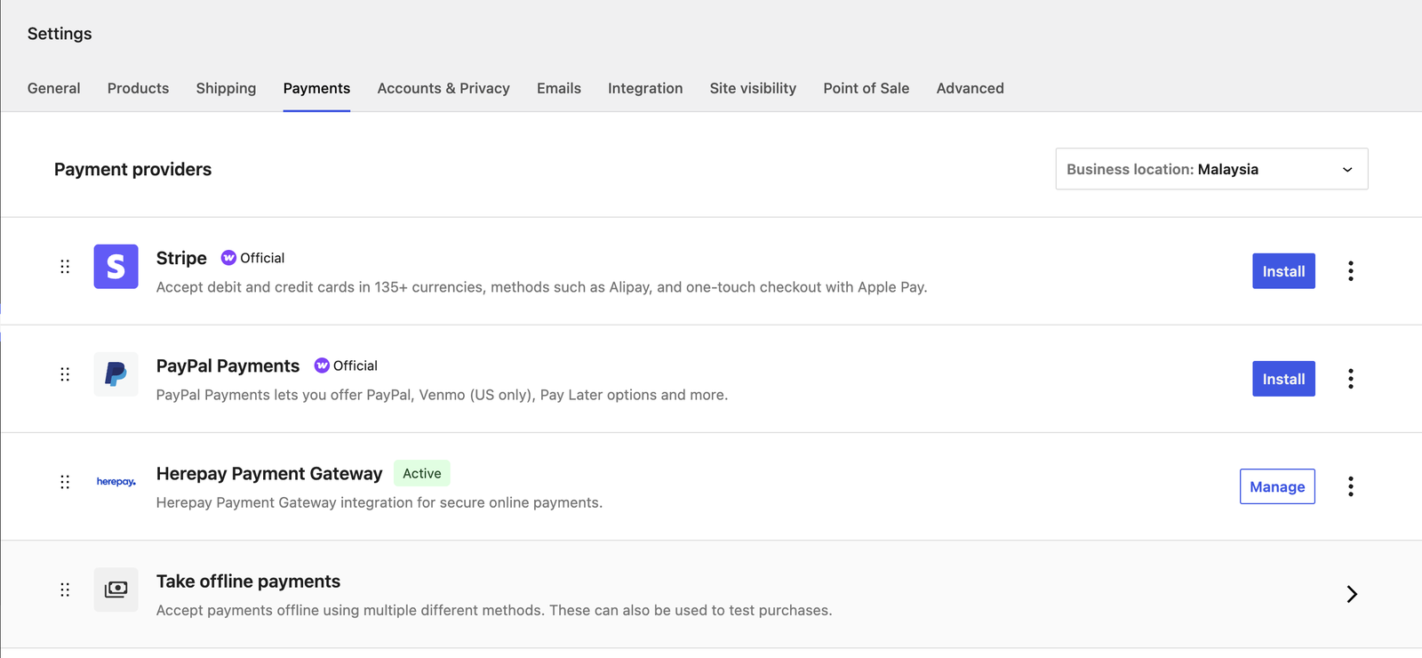Open the three-dot menu for Stripe
The width and height of the screenshot is (1422, 658).
tap(1350, 271)
